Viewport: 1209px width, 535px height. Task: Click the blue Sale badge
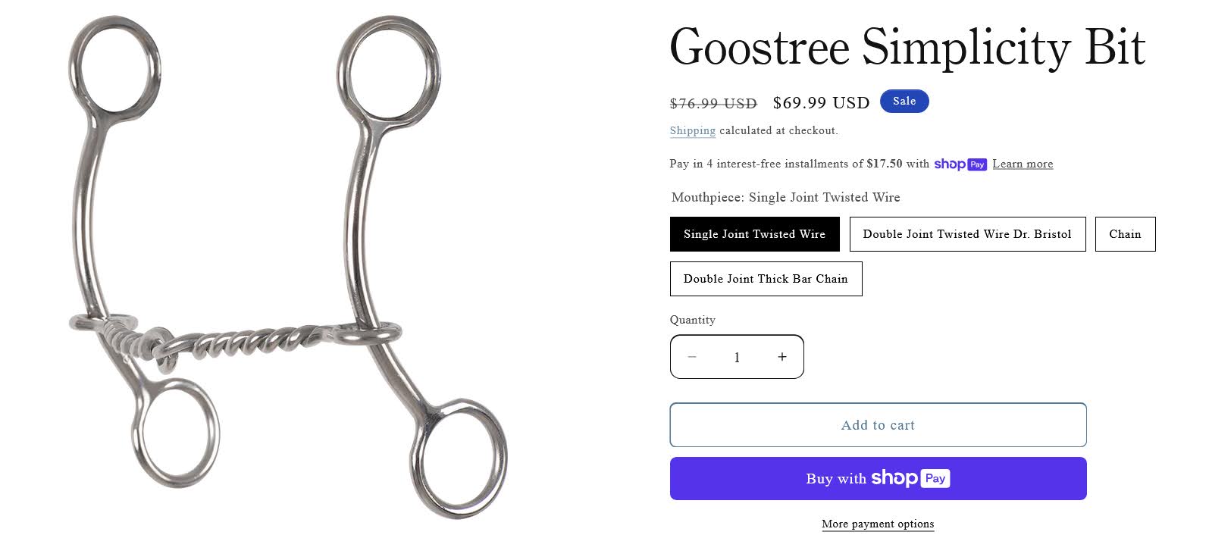pos(904,102)
